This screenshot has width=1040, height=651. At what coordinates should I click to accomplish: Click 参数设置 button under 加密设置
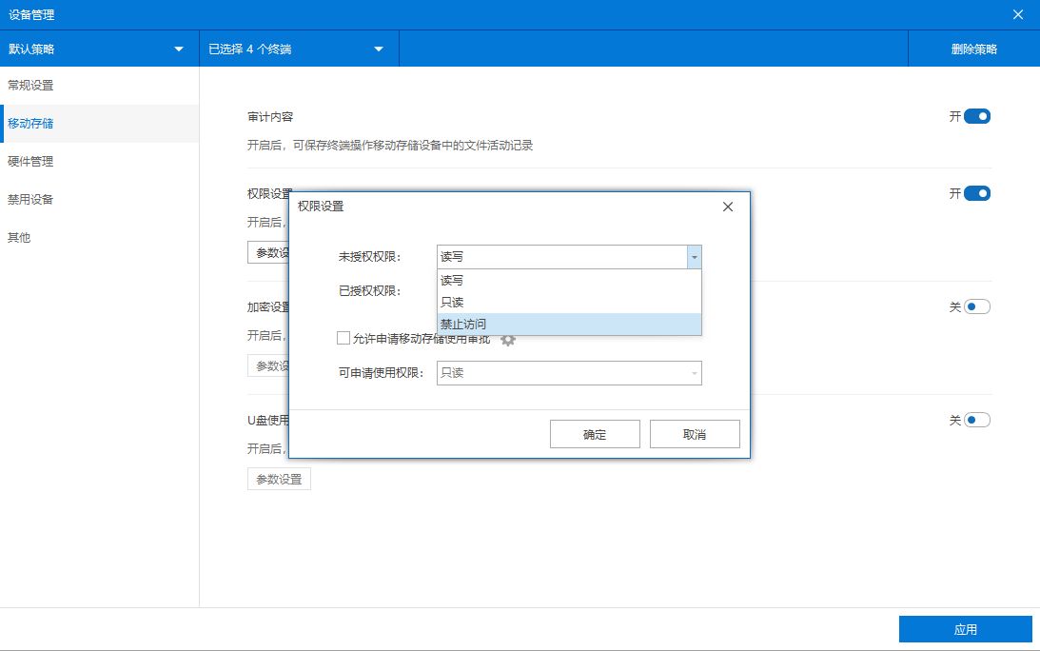[x=268, y=365]
